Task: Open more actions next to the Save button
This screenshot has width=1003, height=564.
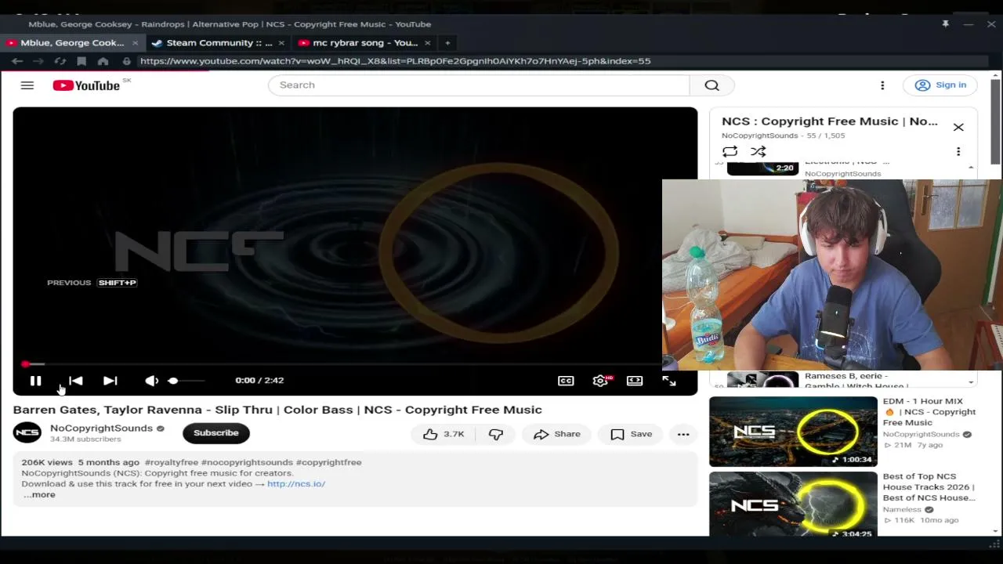Action: coord(683,434)
